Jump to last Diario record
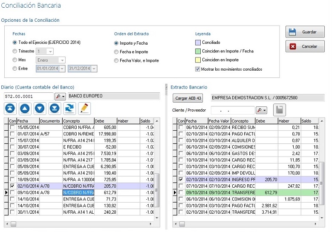The height and width of the screenshot is (232, 332). [54, 109]
